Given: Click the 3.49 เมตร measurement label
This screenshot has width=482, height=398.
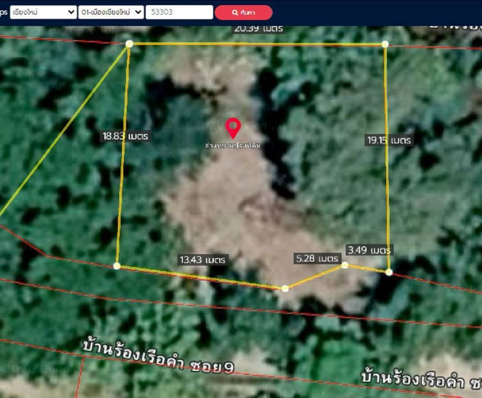Looking at the screenshot, I should [369, 250].
